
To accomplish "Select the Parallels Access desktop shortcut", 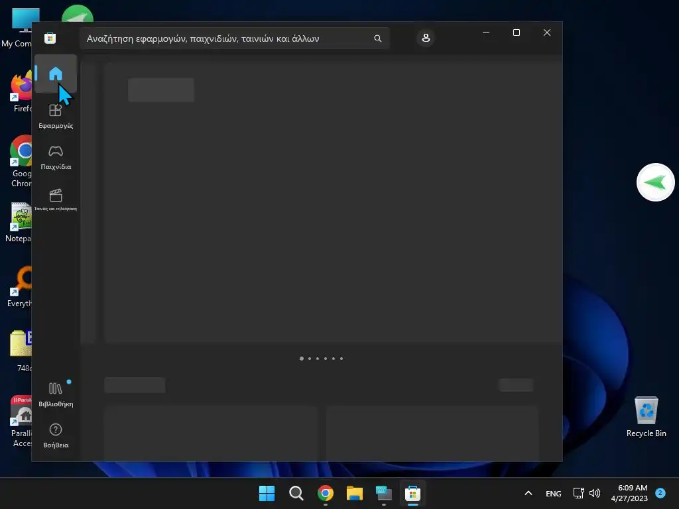I will pyautogui.click(x=21, y=421).
